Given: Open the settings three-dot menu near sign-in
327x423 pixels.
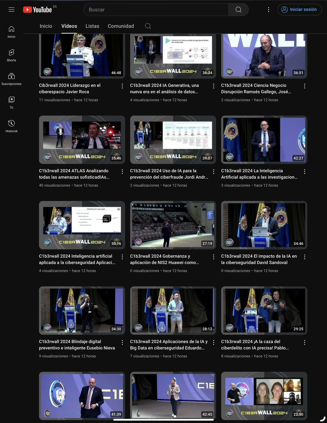Looking at the screenshot, I should click(x=268, y=10).
